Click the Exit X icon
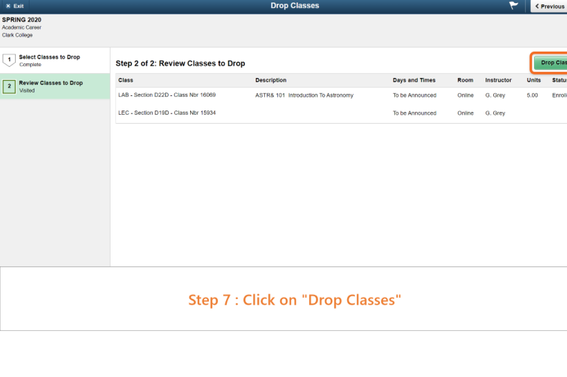 click(8, 6)
